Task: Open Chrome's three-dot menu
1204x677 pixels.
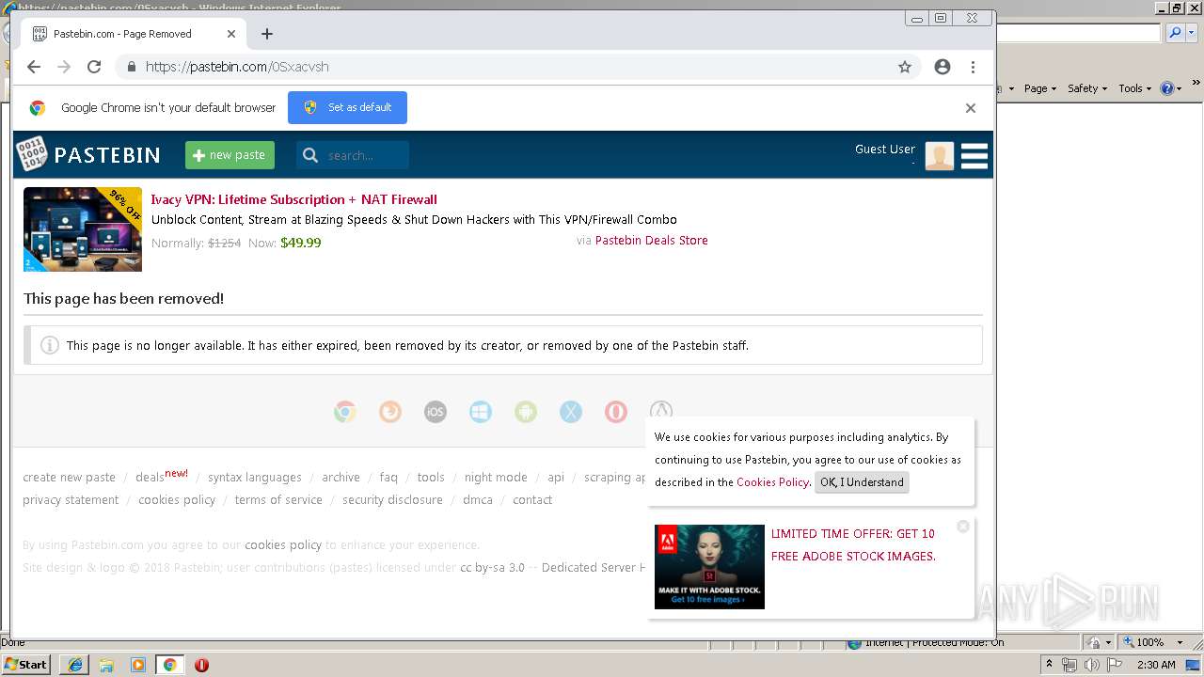Action: [973, 67]
